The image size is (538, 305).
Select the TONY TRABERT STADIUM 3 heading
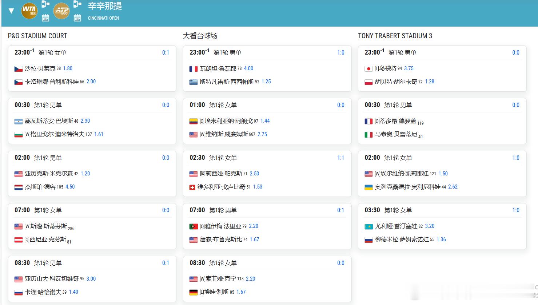tap(395, 36)
